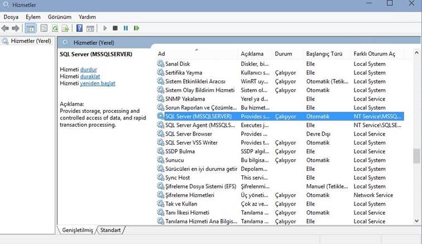This screenshot has width=422, height=244.
Task: Select the Şifreleme Hizmetleri service
Action: pos(190,195)
